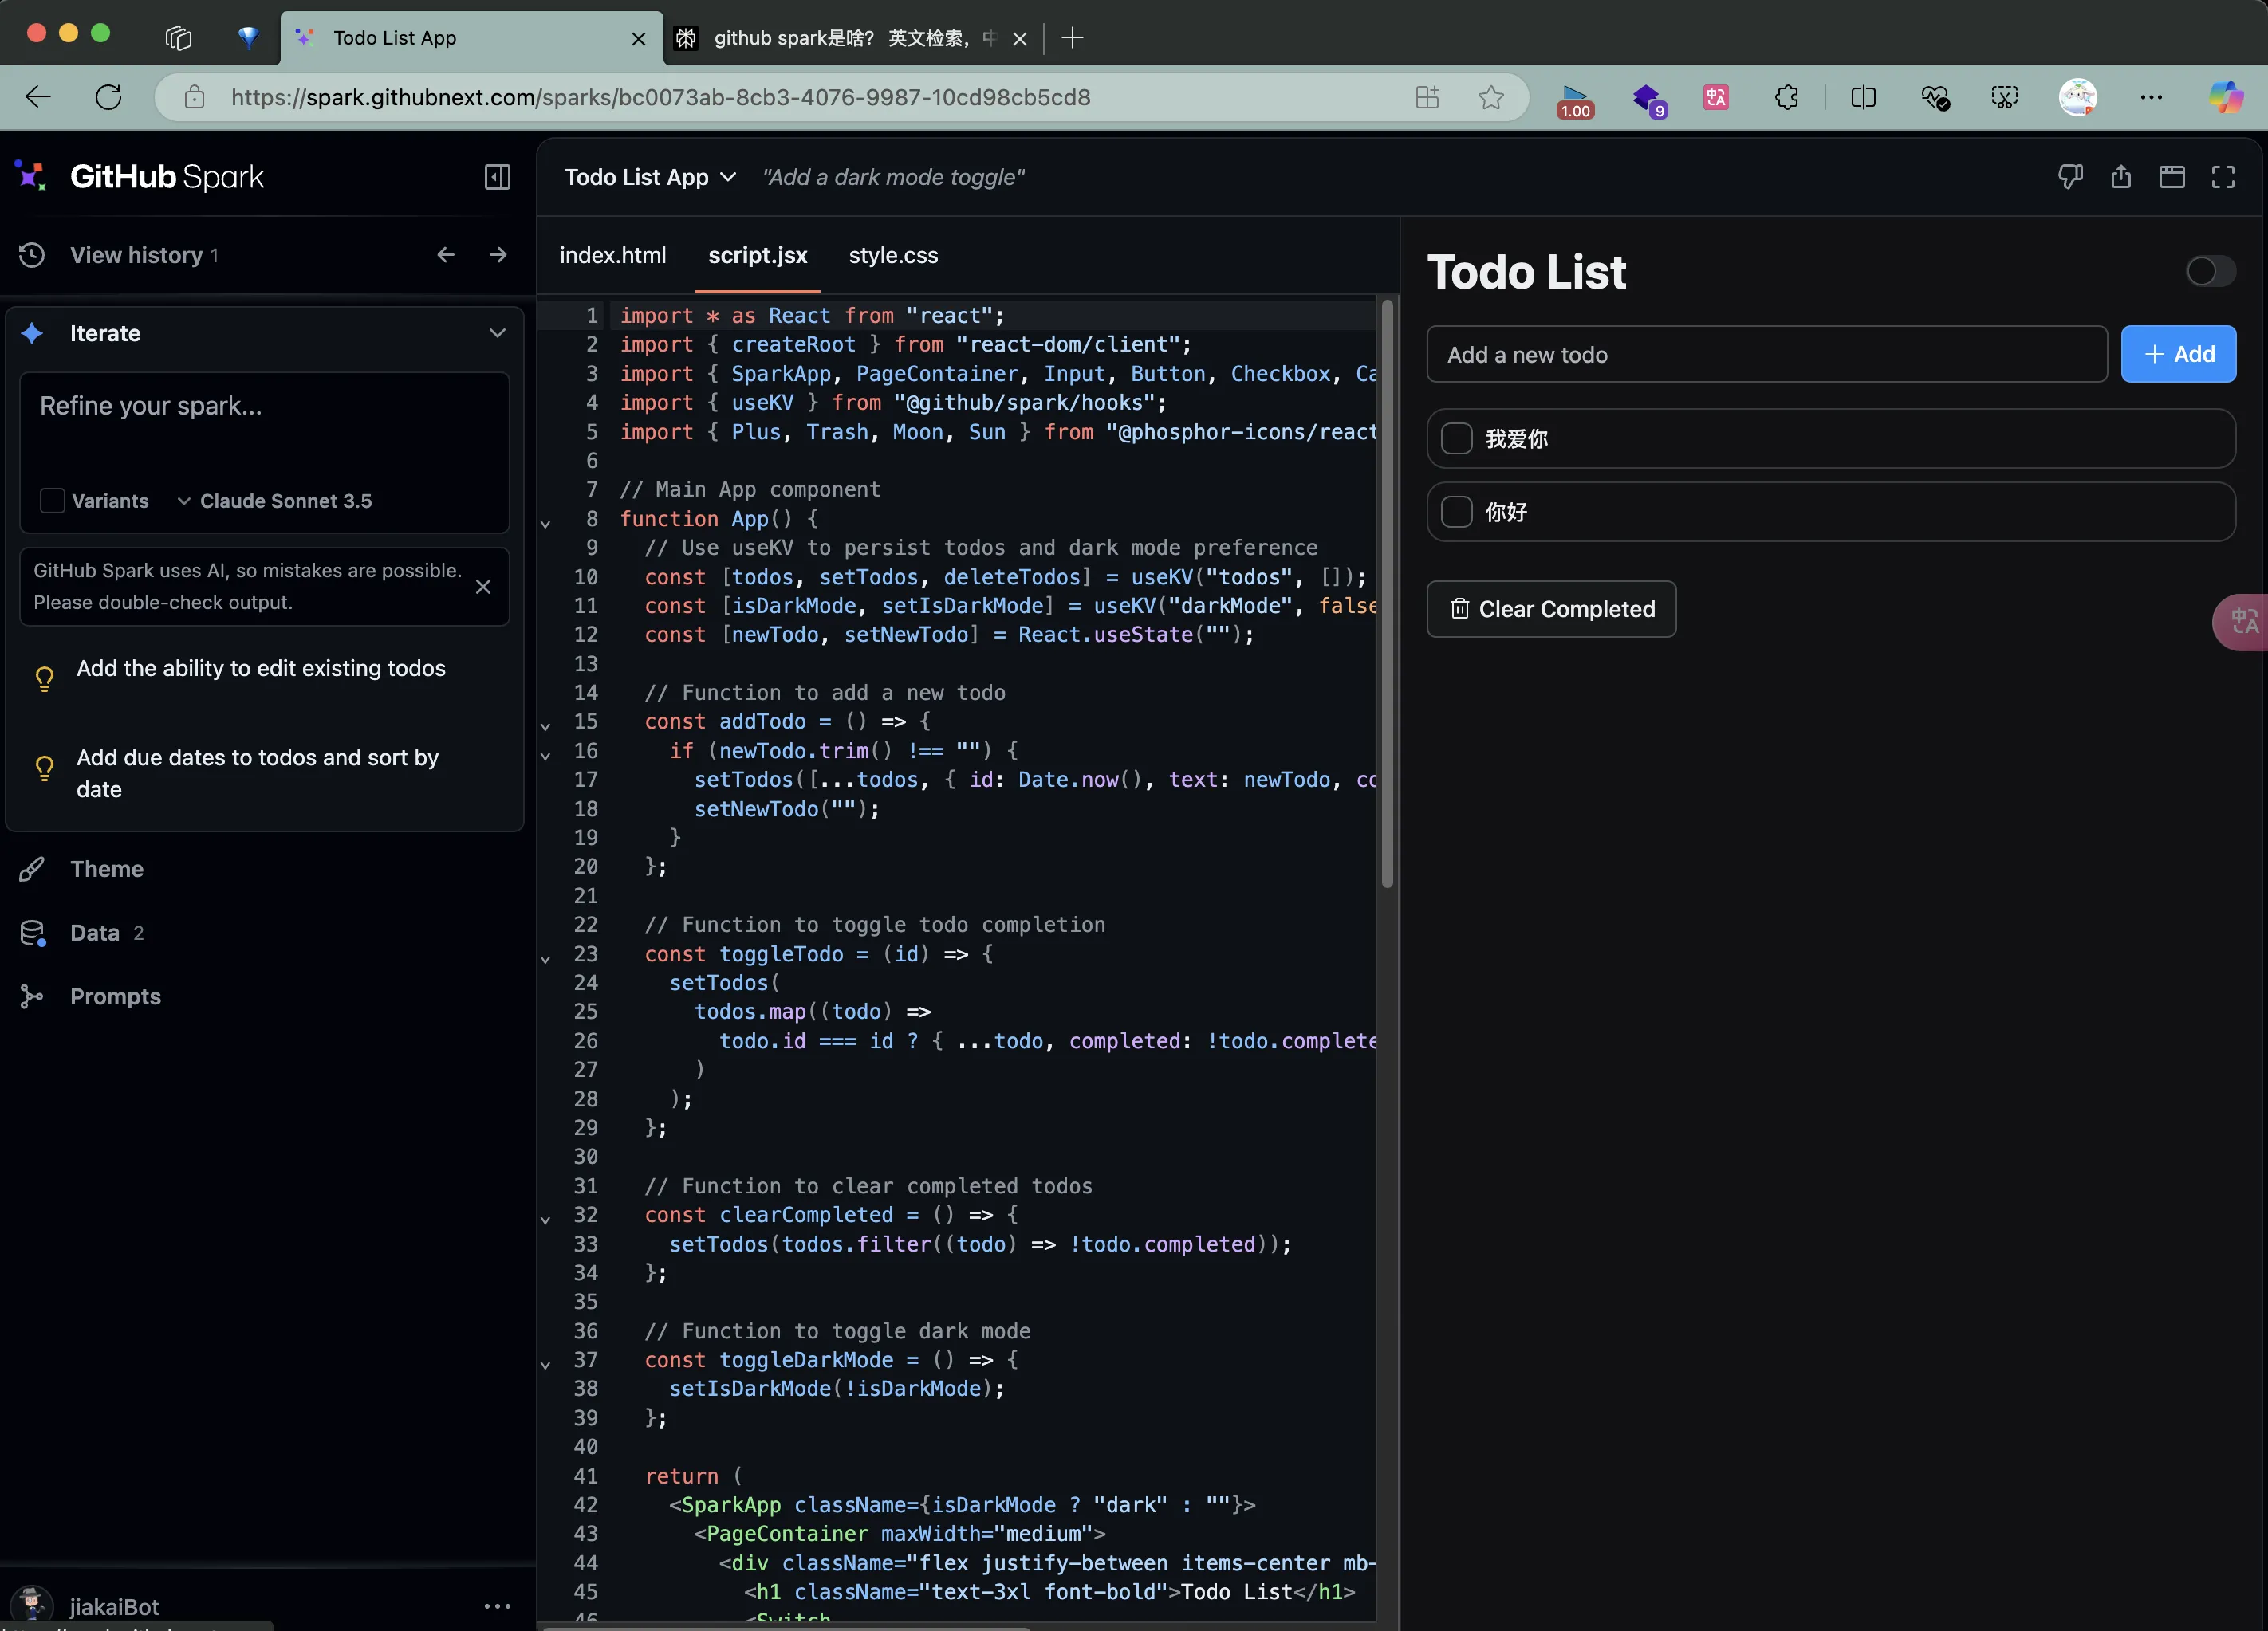The height and width of the screenshot is (1631, 2268).
Task: Open the View history clock icon
Action: pyautogui.click(x=32, y=255)
